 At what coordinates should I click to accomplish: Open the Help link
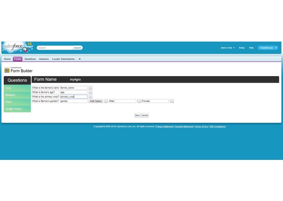coord(251,48)
